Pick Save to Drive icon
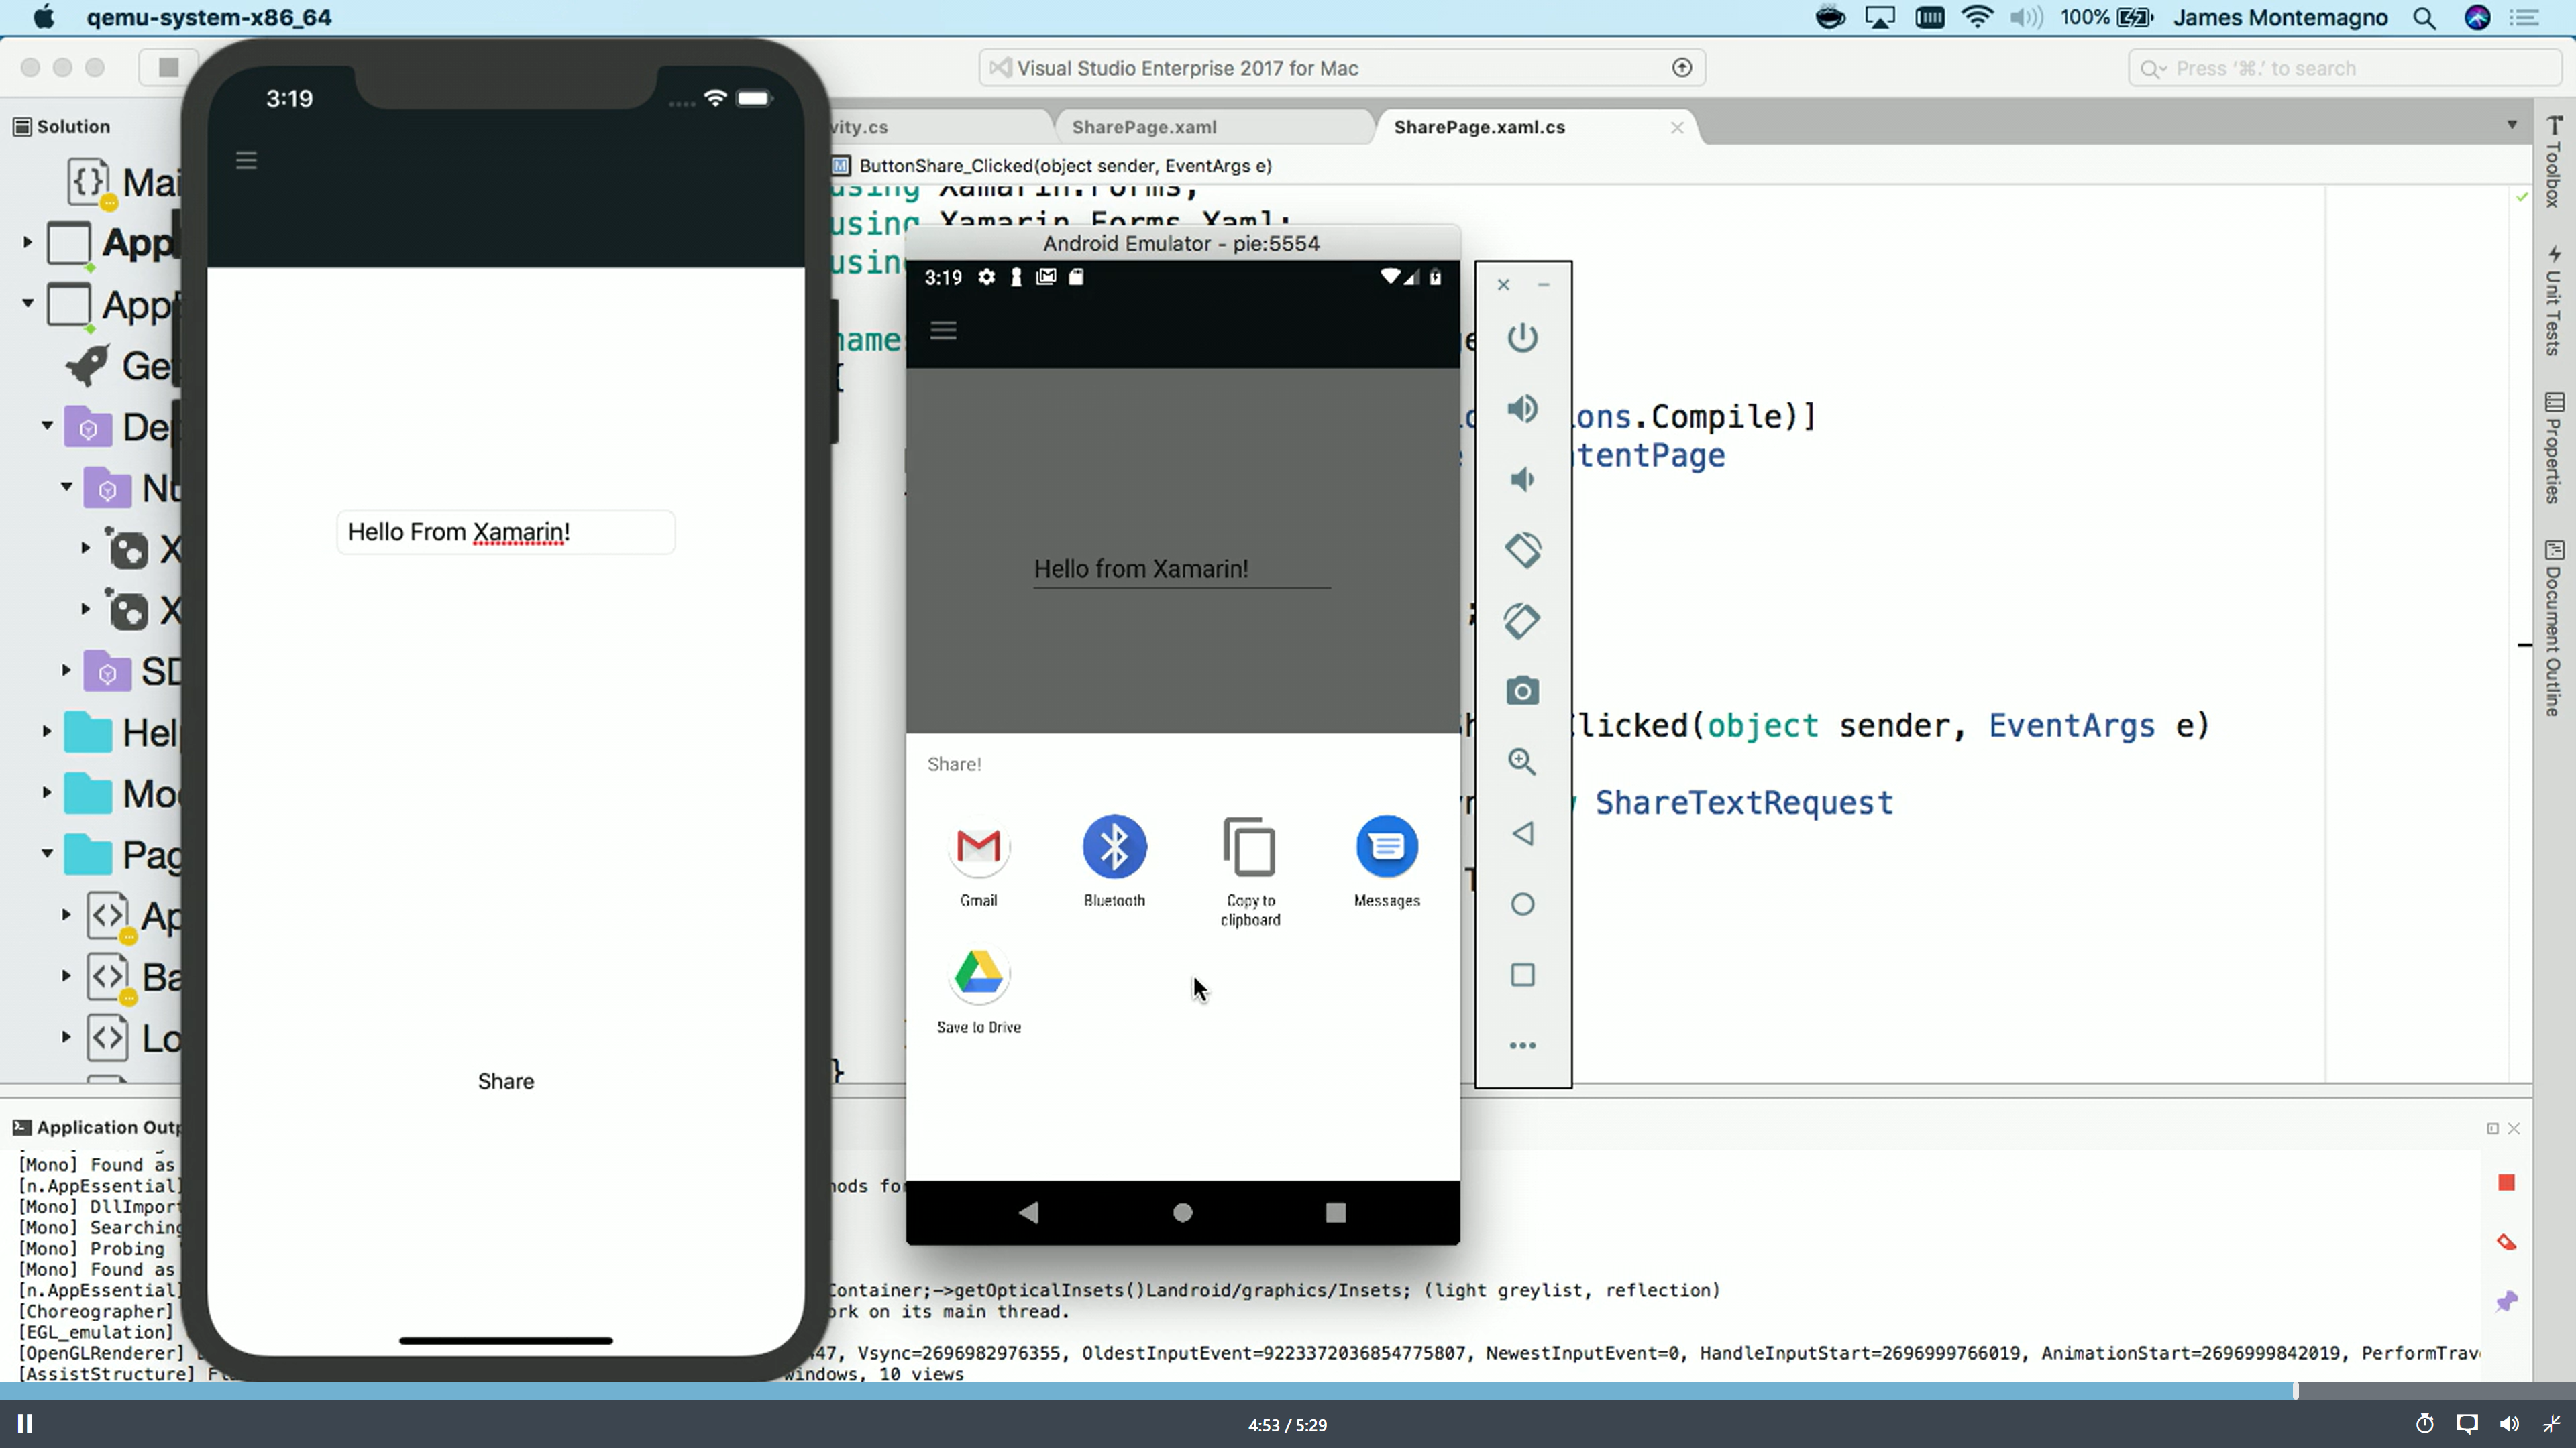2576x1448 pixels. click(x=978, y=974)
